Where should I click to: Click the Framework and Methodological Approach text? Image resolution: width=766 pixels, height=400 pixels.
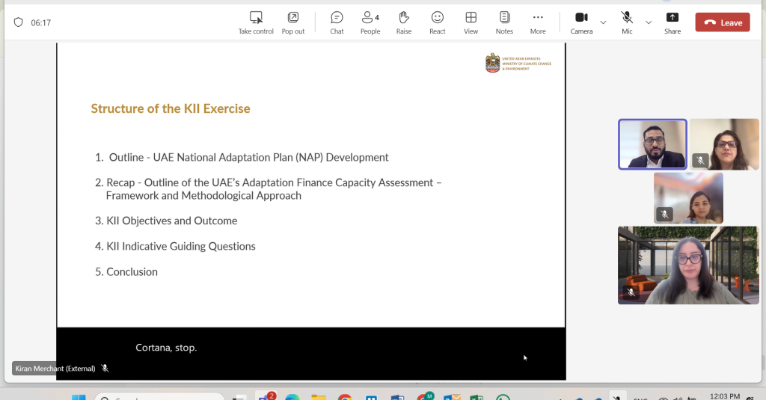203,196
